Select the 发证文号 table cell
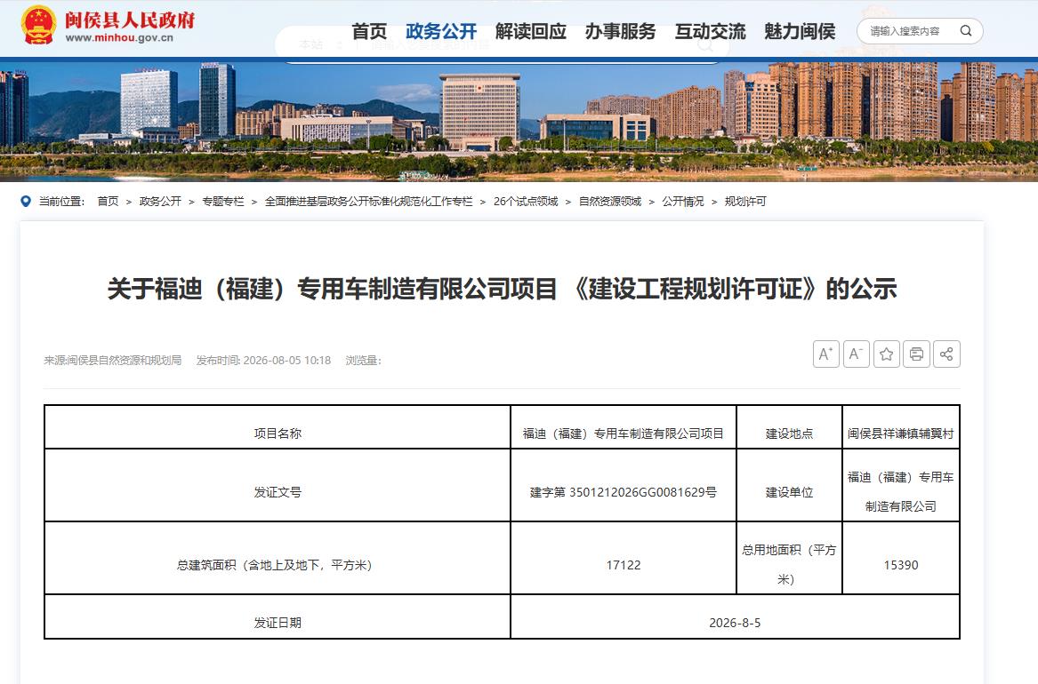Viewport: 1038px width, 684px height. (278, 485)
